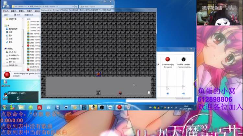
Task: Switch to the red ball game taskbar button
Action: 119,107
